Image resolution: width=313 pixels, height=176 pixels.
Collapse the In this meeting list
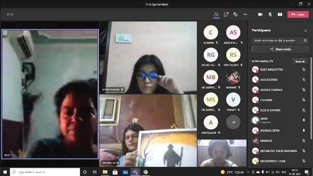(x=250, y=61)
